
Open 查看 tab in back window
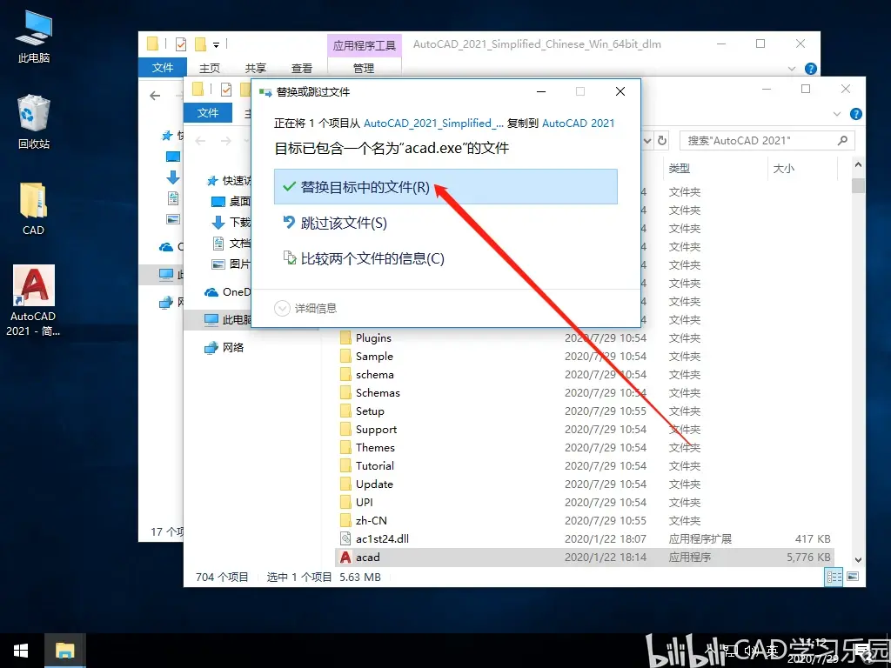[302, 68]
